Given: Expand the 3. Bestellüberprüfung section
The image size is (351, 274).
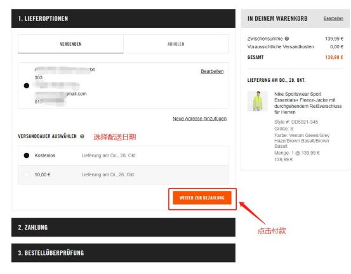Looking at the screenshot, I should [123, 252].
